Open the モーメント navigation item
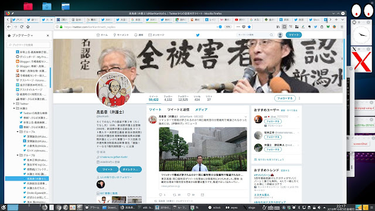Viewport: 375px width, 211px height. click(x=121, y=35)
